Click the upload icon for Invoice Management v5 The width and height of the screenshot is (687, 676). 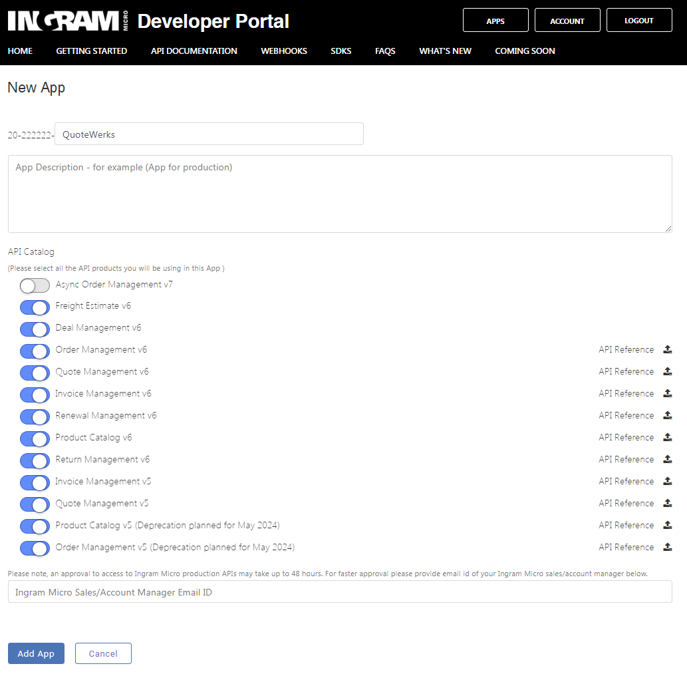click(x=667, y=482)
